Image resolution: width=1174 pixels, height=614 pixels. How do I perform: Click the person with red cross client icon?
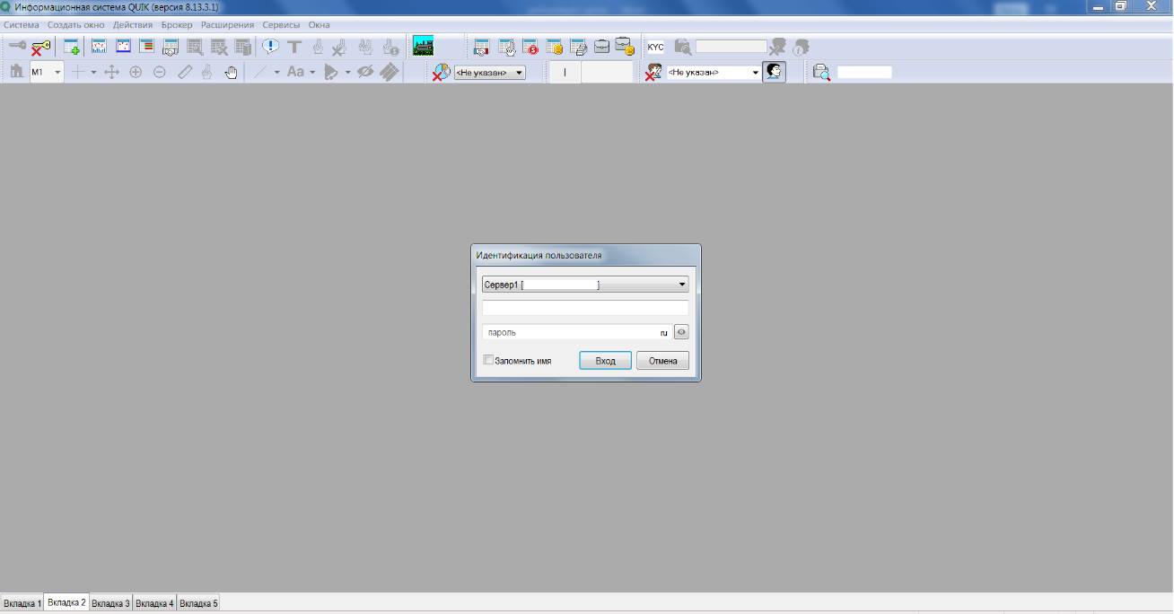(653, 72)
